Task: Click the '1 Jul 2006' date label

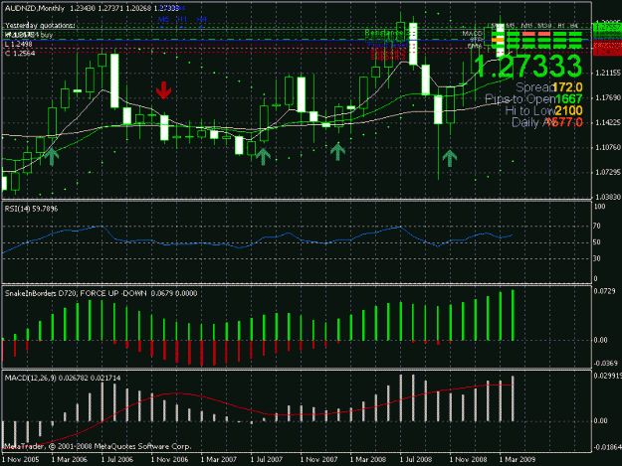Action: coord(117,460)
